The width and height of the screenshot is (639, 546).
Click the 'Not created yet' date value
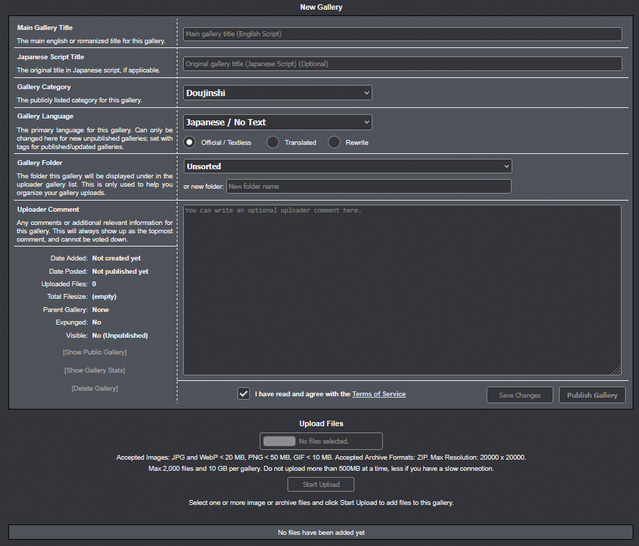pyautogui.click(x=116, y=258)
